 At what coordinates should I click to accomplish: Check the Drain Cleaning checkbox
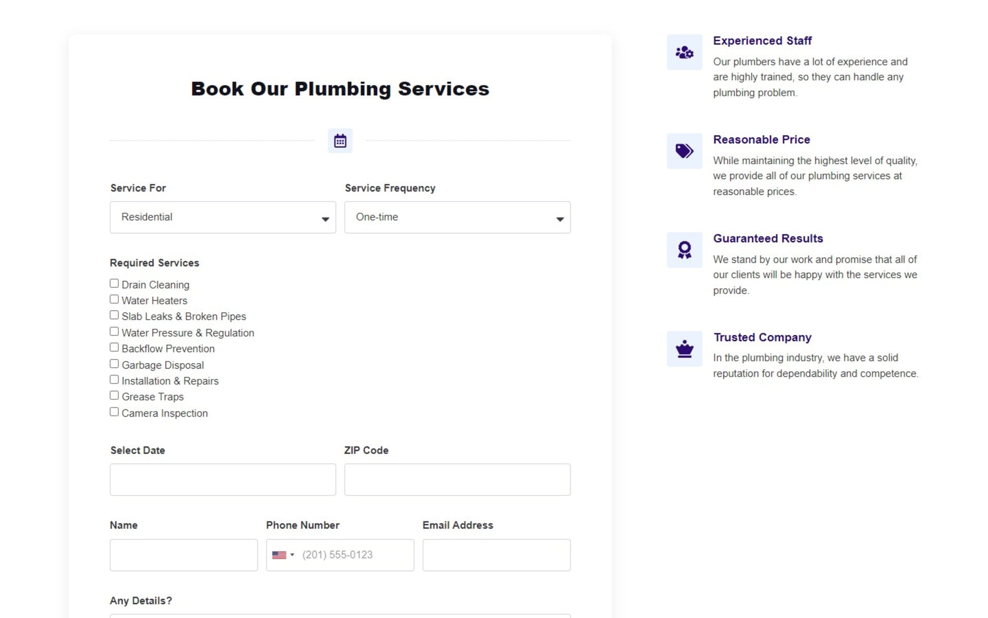[x=114, y=283]
